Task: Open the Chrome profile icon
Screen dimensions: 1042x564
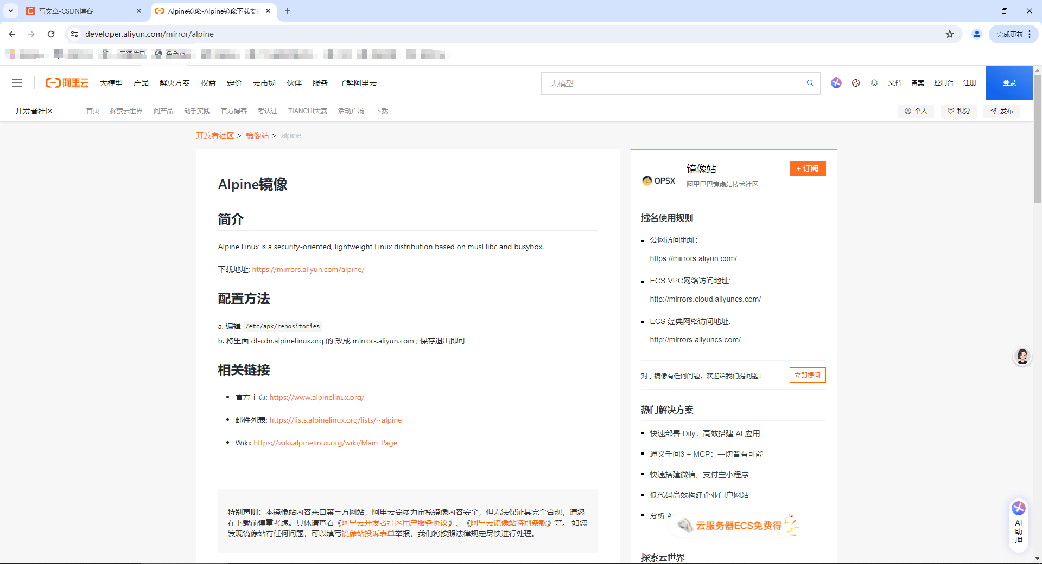Action: click(977, 34)
